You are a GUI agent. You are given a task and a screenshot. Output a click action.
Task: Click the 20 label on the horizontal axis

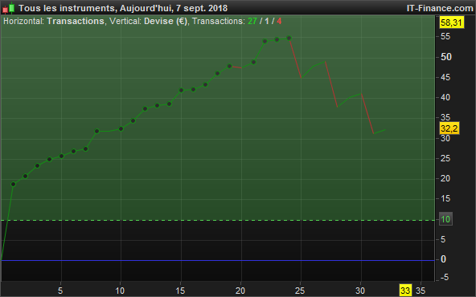[240, 291]
